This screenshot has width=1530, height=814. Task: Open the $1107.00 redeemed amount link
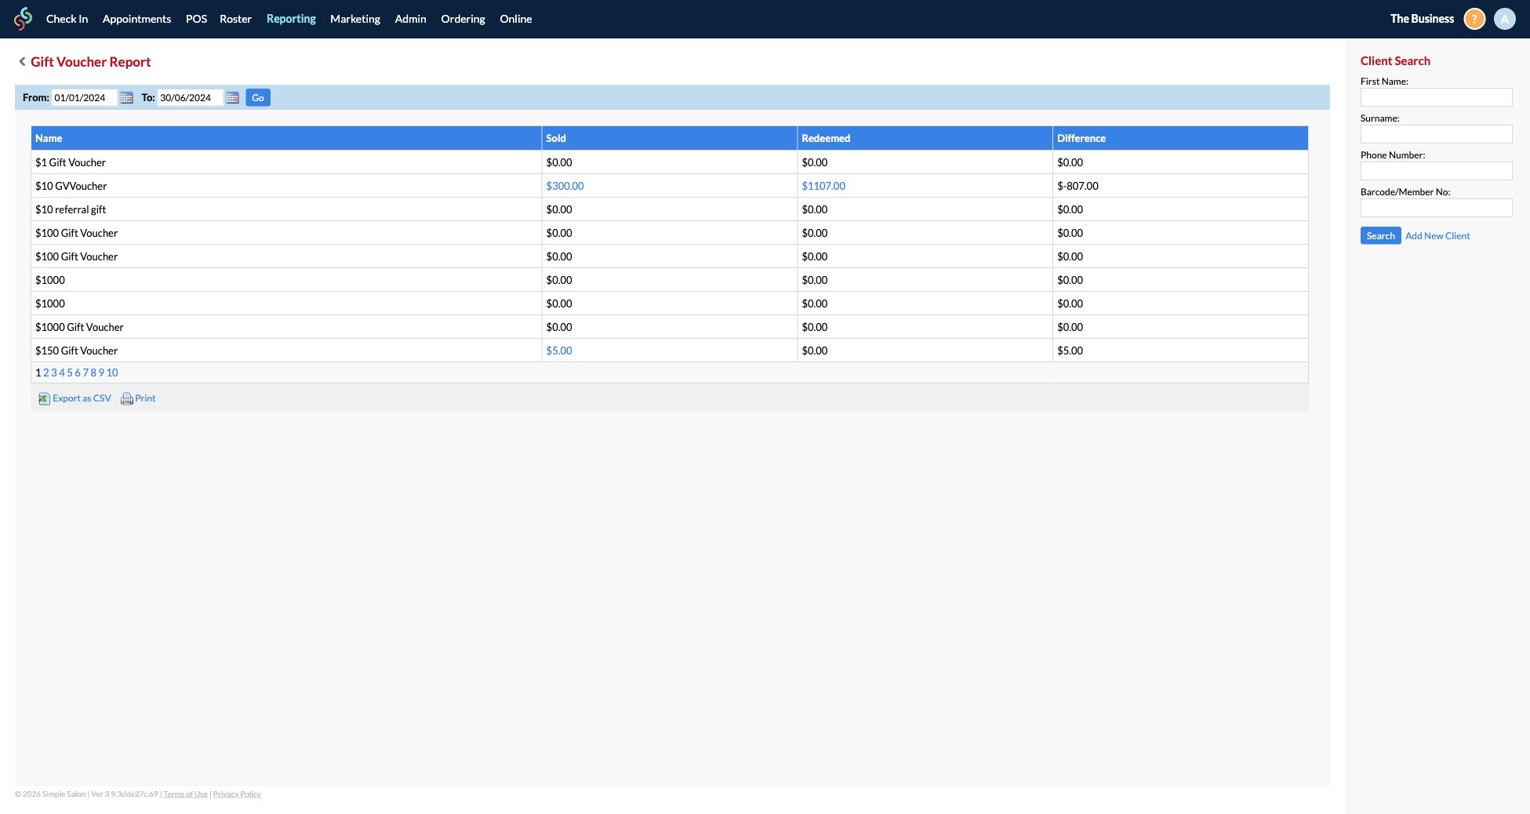823,186
